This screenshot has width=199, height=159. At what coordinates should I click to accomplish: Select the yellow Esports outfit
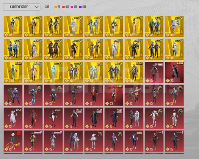(x=33, y=141)
